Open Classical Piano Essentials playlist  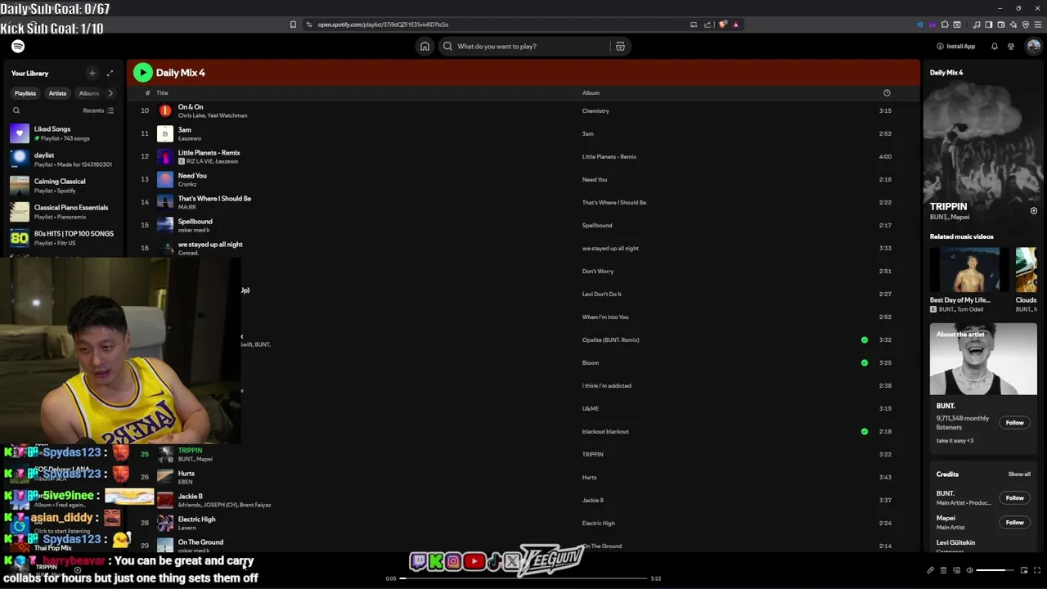click(64, 212)
